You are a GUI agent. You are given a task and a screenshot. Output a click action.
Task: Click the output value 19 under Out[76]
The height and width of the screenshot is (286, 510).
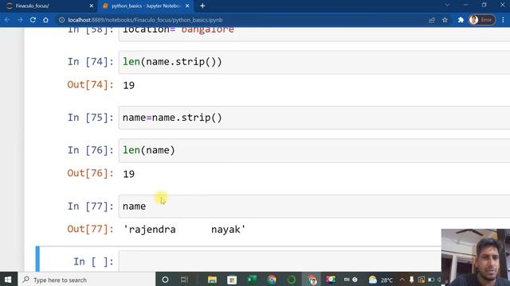click(129, 174)
